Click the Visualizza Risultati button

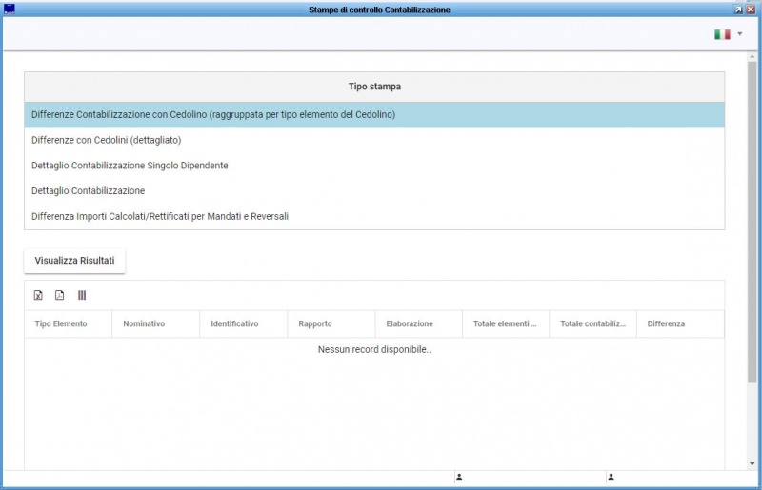(74, 261)
